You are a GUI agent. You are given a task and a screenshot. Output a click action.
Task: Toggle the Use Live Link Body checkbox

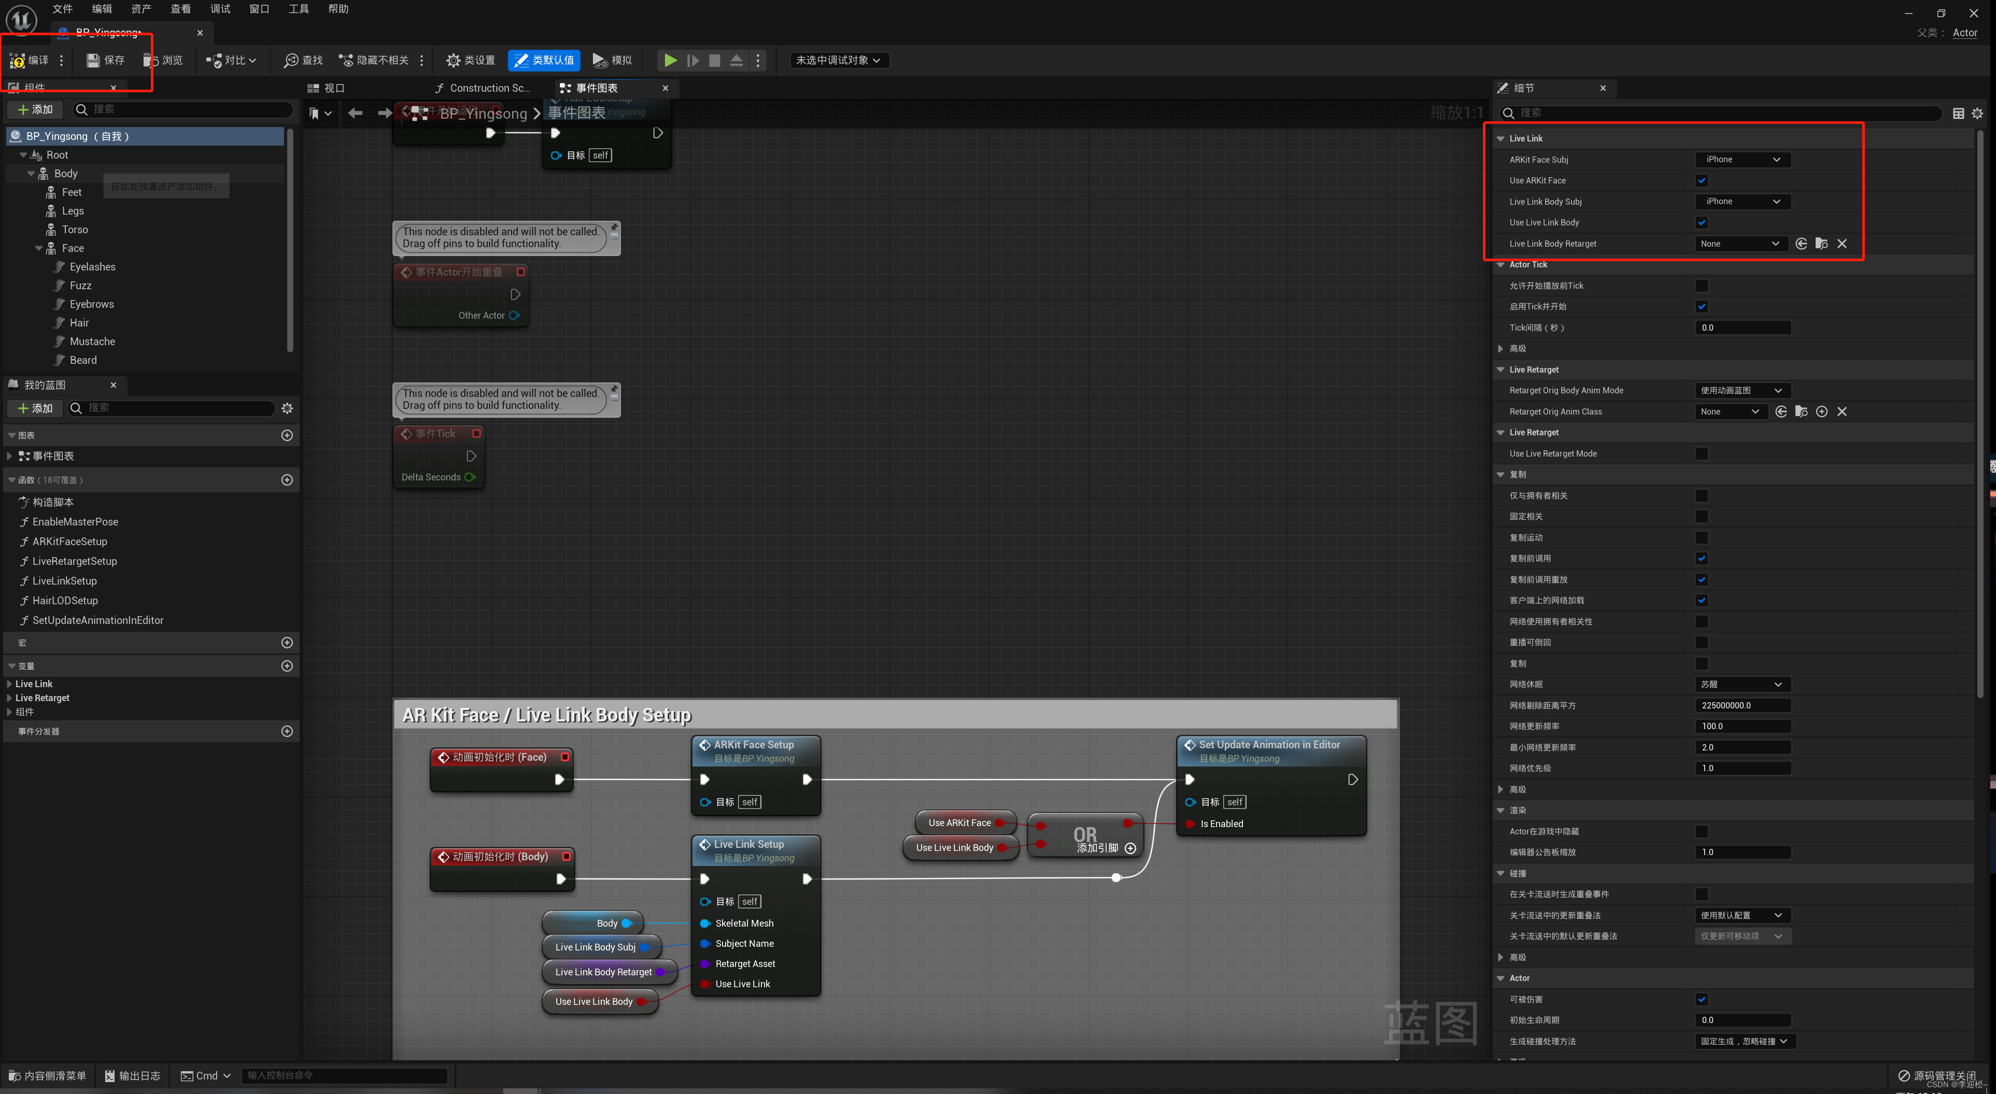(x=1702, y=223)
